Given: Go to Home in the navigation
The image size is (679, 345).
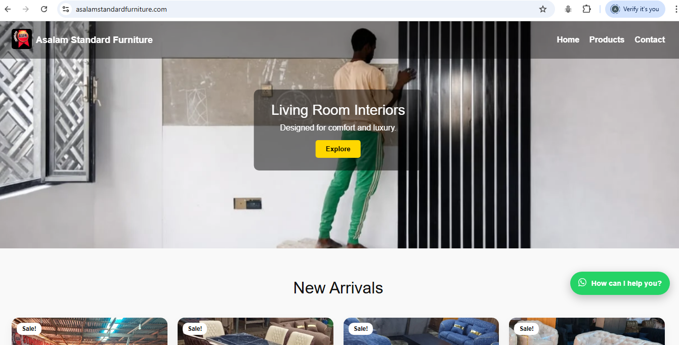Looking at the screenshot, I should tap(568, 39).
